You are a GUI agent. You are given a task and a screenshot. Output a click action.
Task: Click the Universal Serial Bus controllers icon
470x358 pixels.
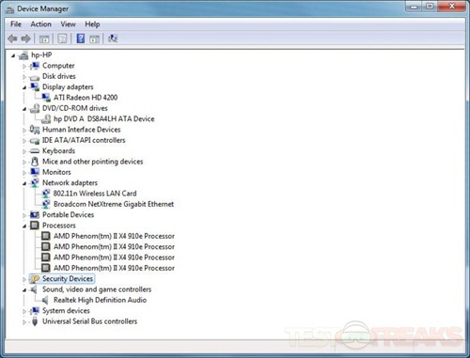35,321
